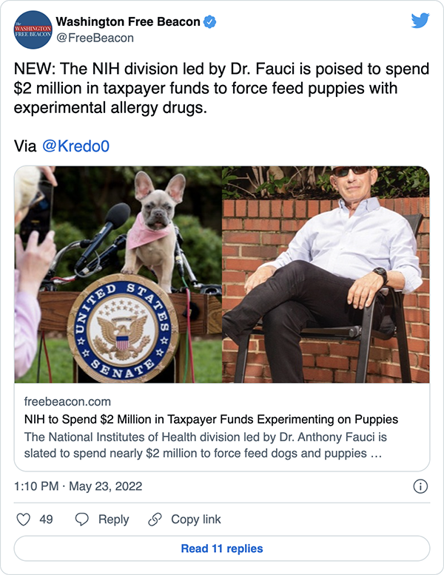Screen dimensions: 444x575
Task: Click the Read 11 replies button
Action: coord(222,548)
